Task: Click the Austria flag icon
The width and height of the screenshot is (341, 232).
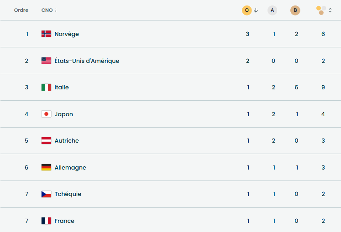Action: [46, 141]
